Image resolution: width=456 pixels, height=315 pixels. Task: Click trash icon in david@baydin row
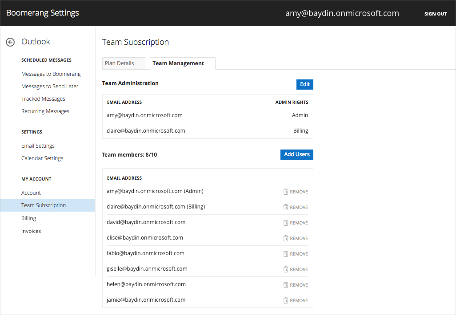[x=286, y=223]
